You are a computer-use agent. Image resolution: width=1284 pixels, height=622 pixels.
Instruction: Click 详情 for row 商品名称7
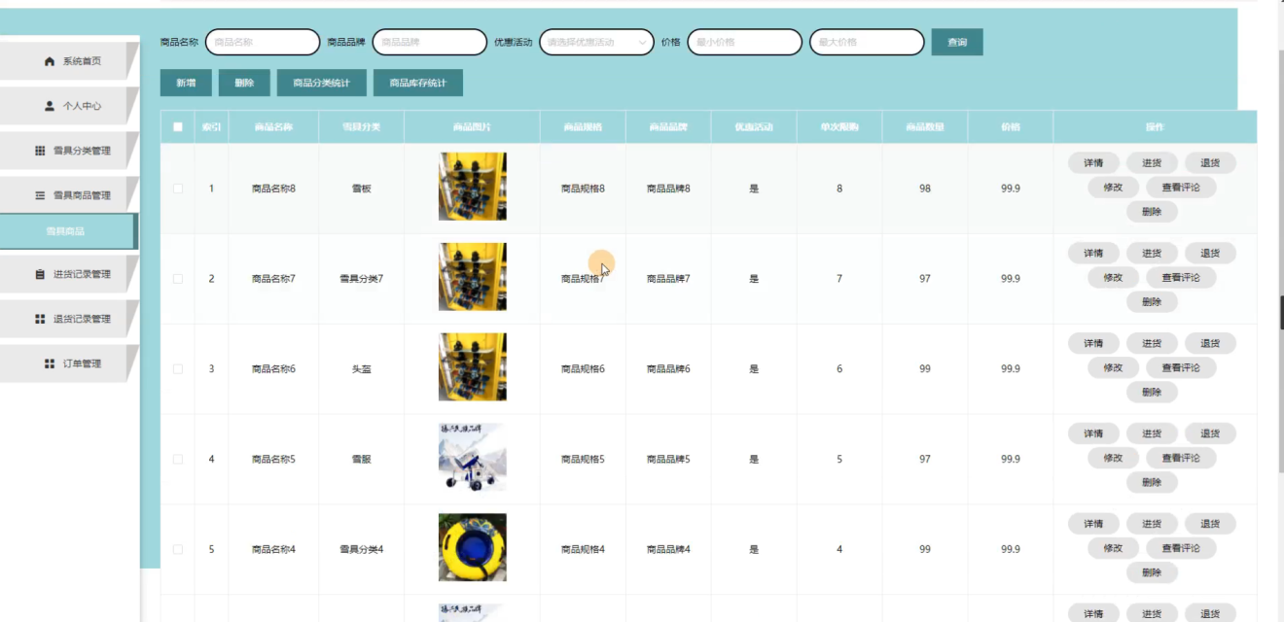[1093, 253]
